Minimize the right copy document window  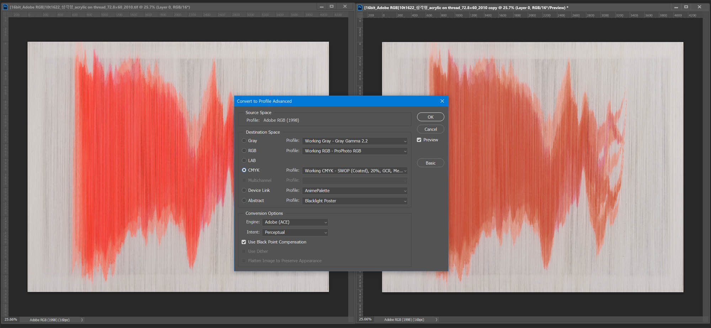point(676,7)
